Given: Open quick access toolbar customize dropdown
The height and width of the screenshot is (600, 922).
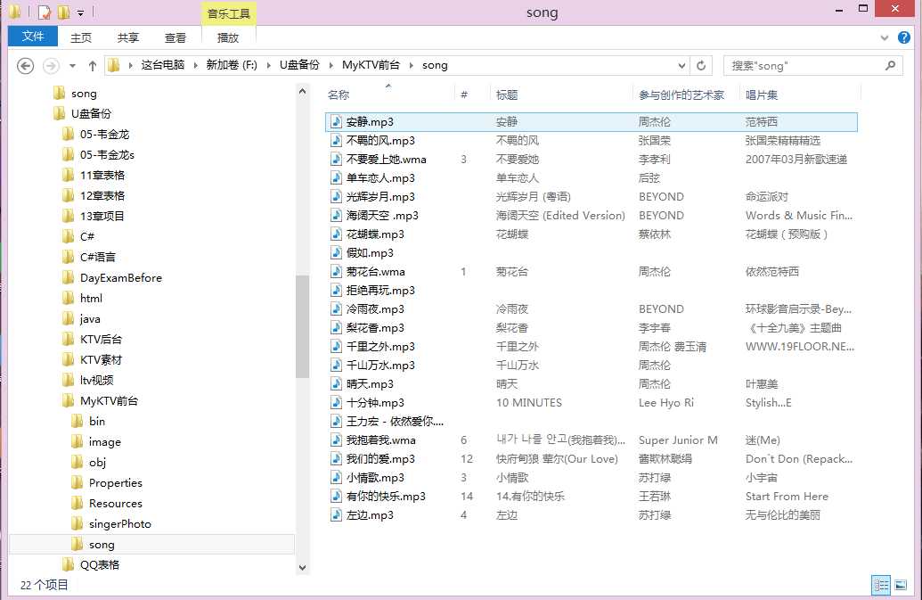Looking at the screenshot, I should 80,12.
